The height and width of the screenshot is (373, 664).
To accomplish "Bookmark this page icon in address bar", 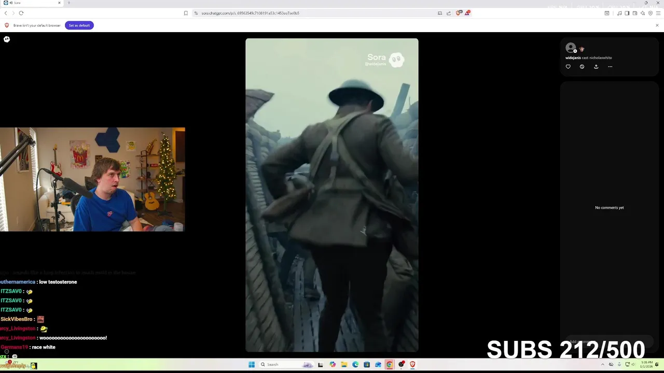I will click(x=186, y=13).
